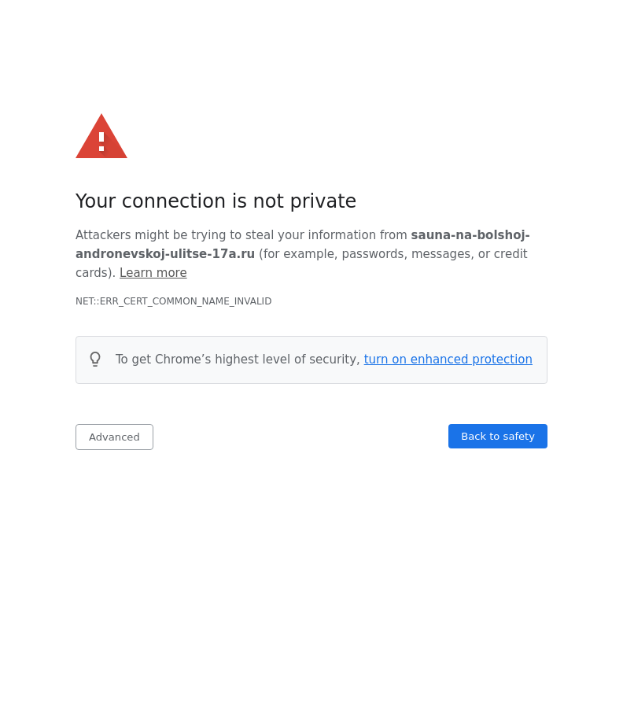Click the heading Your connection is not private

pyautogui.click(x=216, y=201)
